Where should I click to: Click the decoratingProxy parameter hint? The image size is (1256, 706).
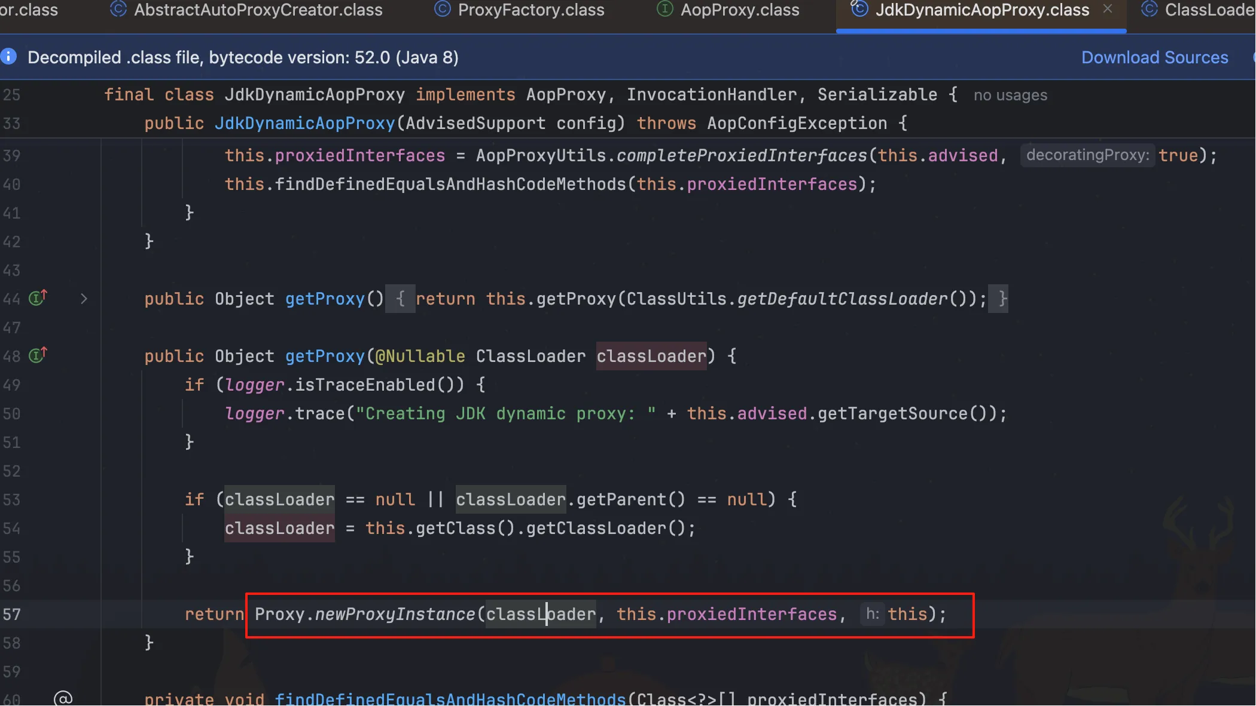click(1087, 155)
